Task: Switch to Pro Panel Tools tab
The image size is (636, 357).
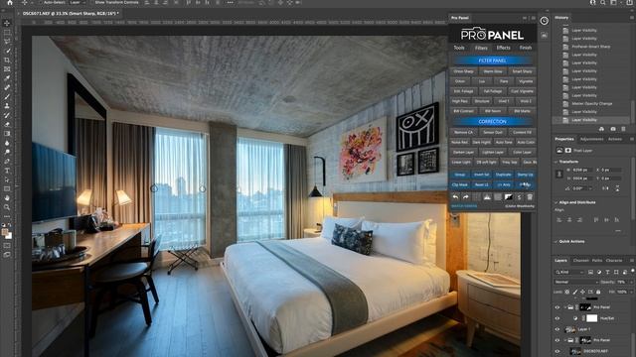Action: click(459, 48)
